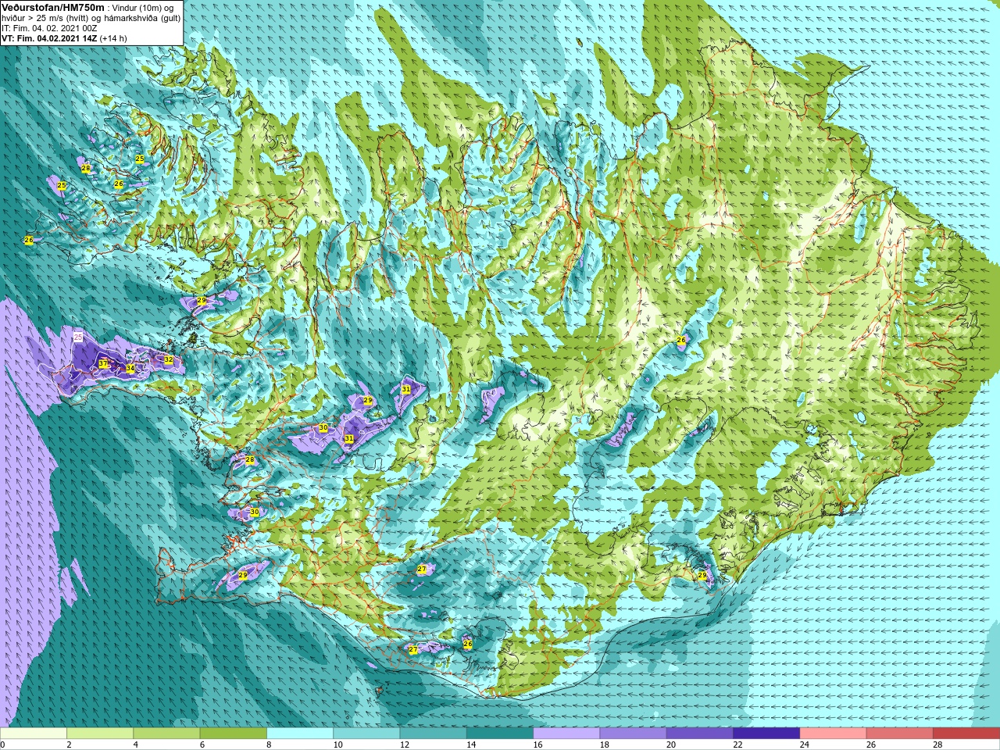Click the yellow 37 maximum gust label

tap(103, 363)
